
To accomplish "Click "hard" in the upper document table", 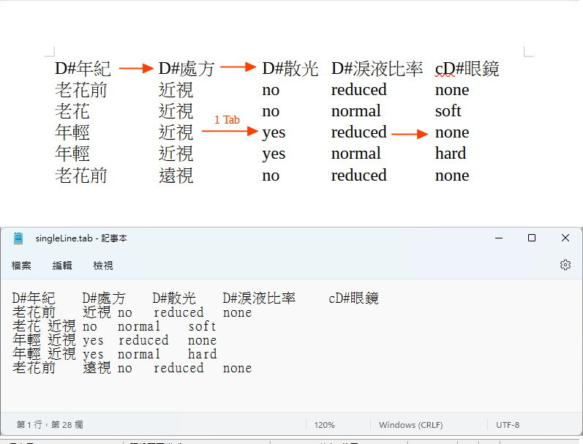I will tap(451, 154).
